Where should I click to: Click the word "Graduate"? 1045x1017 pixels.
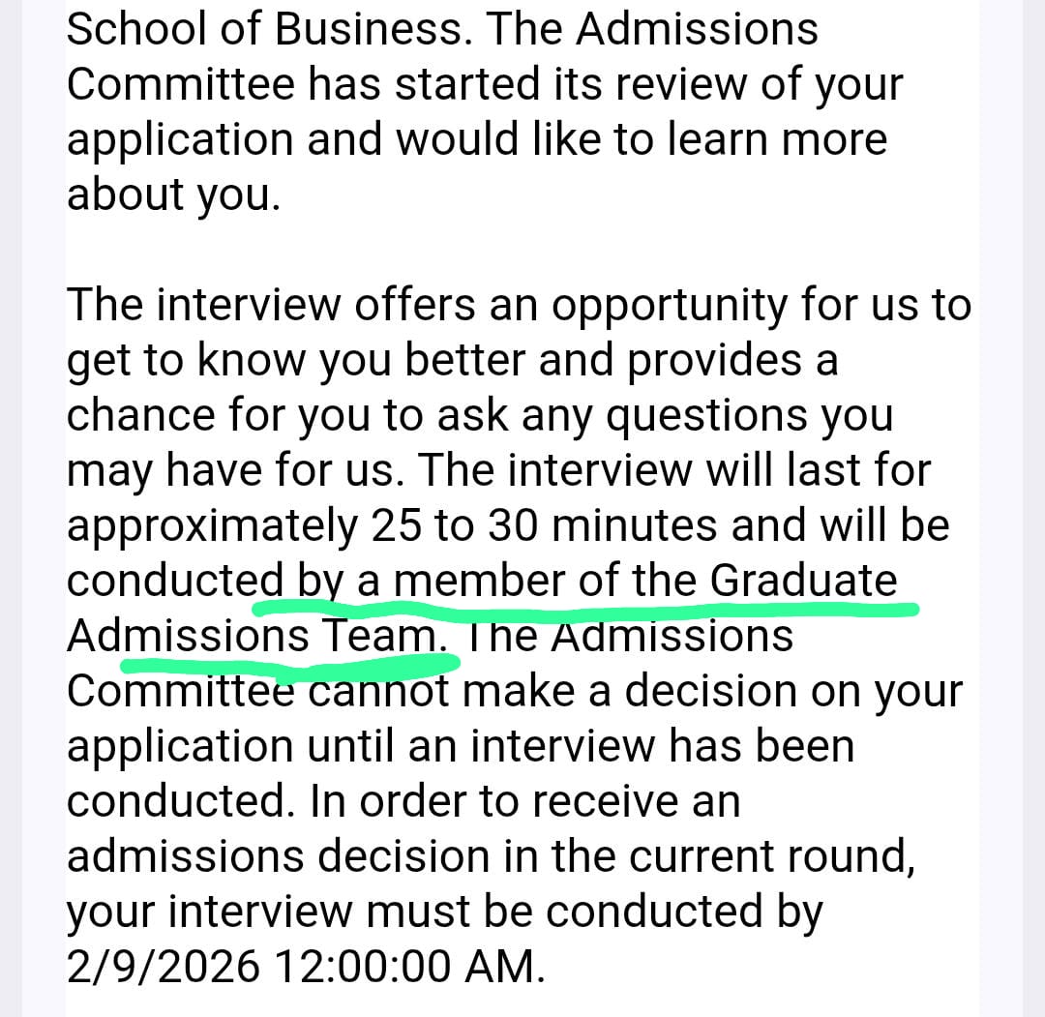tap(803, 581)
